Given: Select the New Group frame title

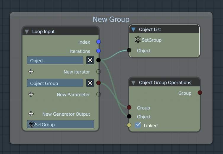Looking at the screenshot, I should pos(111,19).
